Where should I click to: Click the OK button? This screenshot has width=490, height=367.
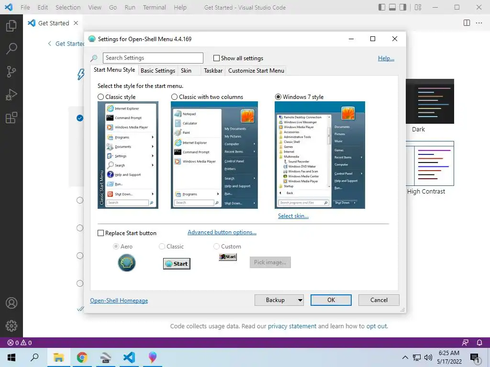(331, 300)
